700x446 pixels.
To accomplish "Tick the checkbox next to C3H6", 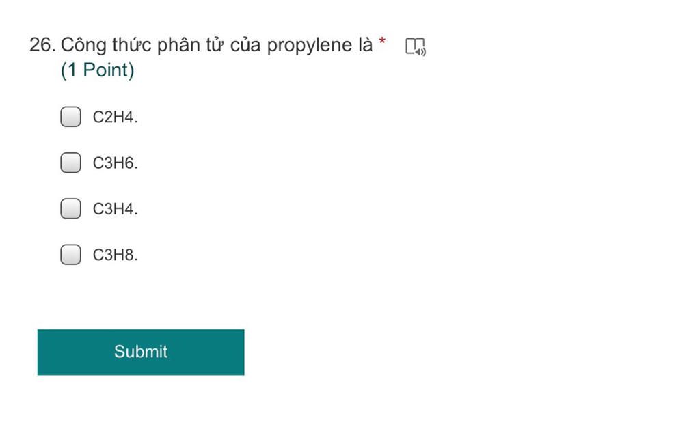I will (70, 163).
